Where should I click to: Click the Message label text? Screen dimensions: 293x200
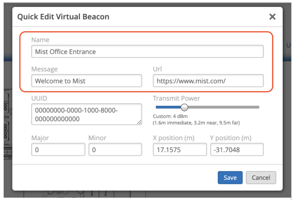tap(44, 69)
